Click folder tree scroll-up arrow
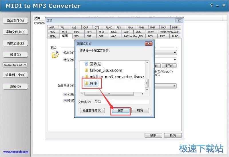 (x=147, y=63)
